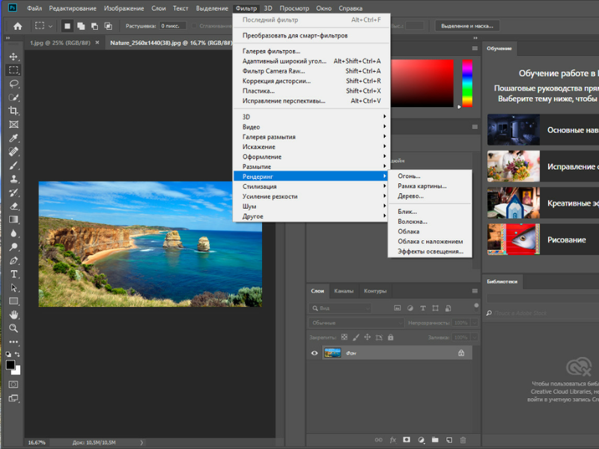Choose Облака from Rendering submenu

point(408,232)
